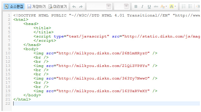The width and height of the screenshot is (201, 112).
Task: Click the text/javascript type attribute value
Action: [88, 36]
